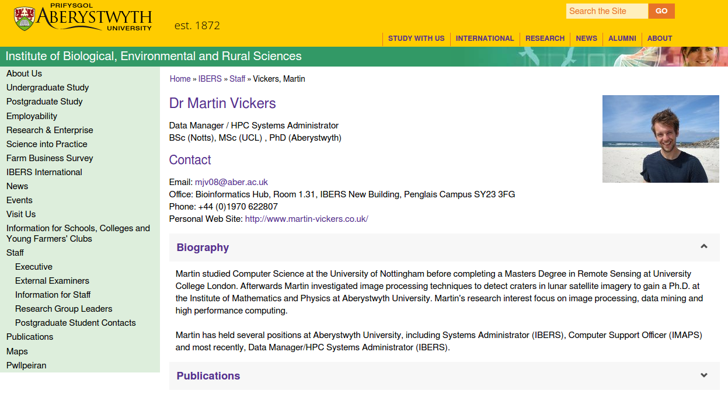Click the Publications accordion heading
The image size is (728, 404).
click(x=208, y=376)
